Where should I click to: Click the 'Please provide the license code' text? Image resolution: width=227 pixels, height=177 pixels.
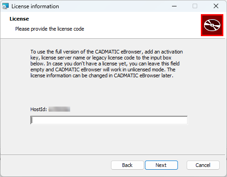[x=50, y=29]
